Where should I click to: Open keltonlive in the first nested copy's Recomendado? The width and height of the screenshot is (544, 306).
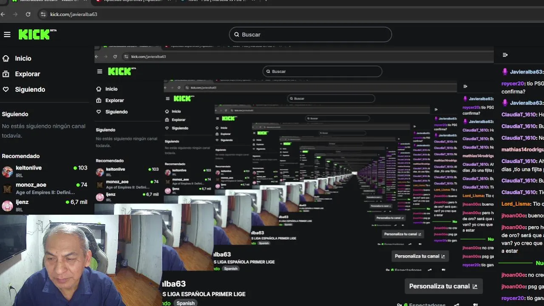[115, 169]
